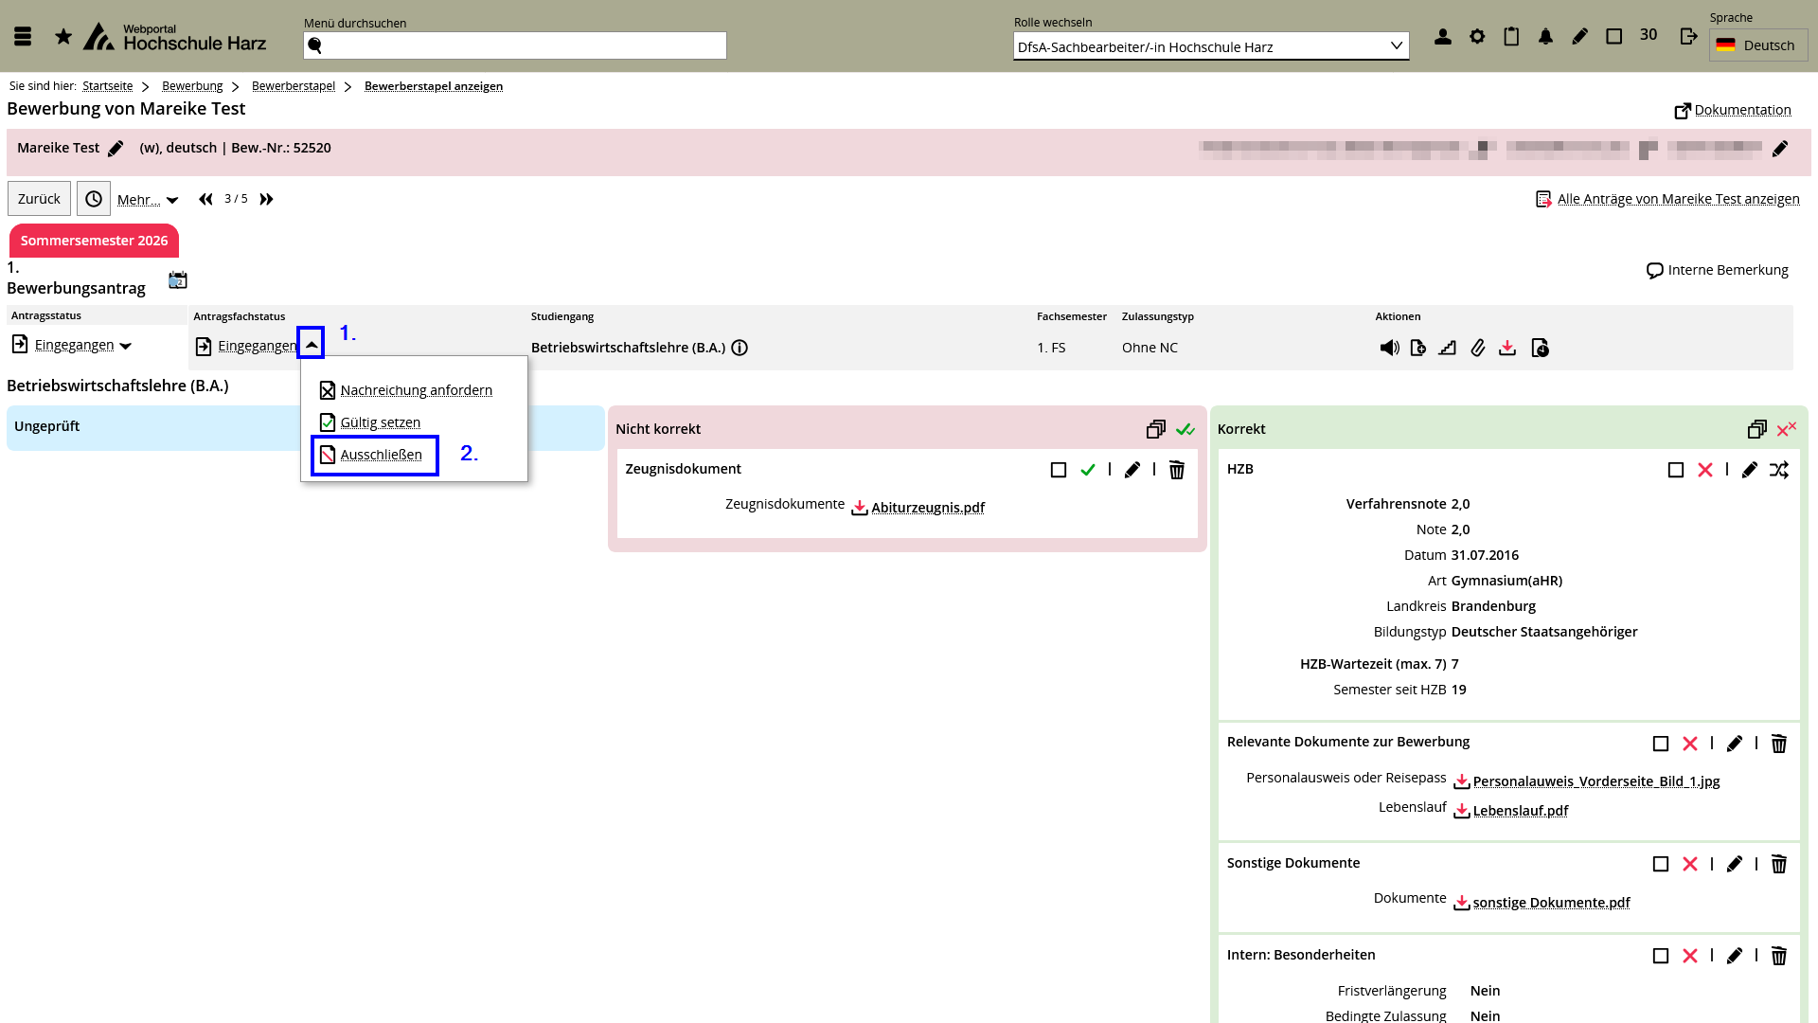Open Rolle wechseln role dropdown

[1210, 46]
